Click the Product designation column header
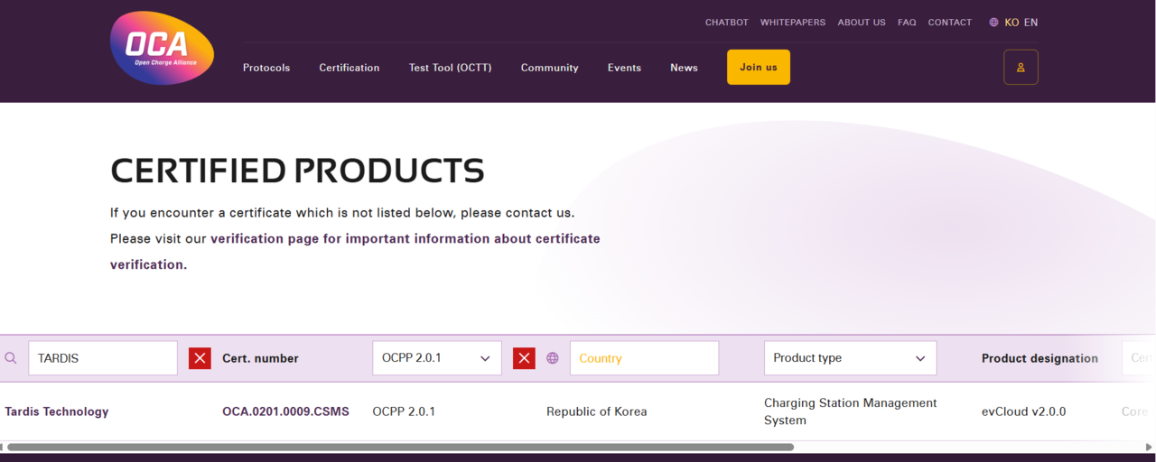 pyautogui.click(x=1039, y=358)
